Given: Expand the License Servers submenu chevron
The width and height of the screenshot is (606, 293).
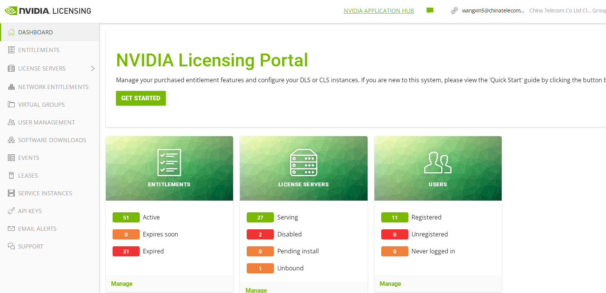Looking at the screenshot, I should click(93, 68).
